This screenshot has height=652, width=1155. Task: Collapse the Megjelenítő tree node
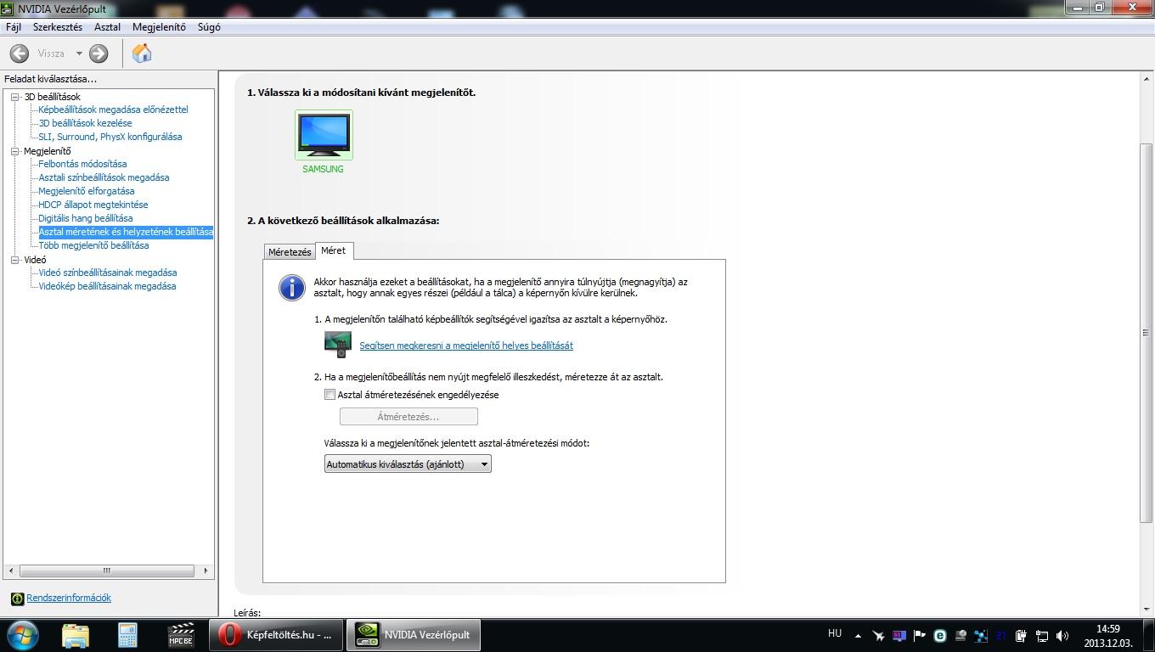click(14, 151)
